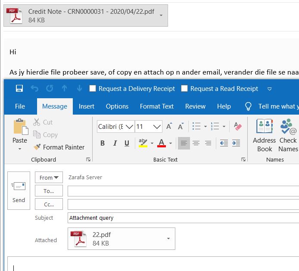Open Credit Note attachment dropdown arrow
Viewport: 299px width, 271px height.
pos(161,15)
